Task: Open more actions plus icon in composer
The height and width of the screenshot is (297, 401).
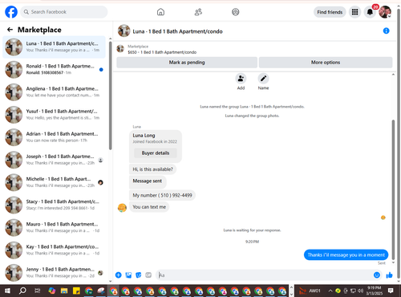Action: pos(119,275)
